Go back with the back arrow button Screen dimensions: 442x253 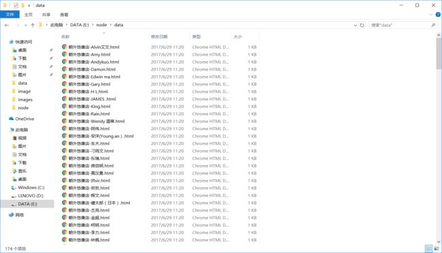click(7, 25)
